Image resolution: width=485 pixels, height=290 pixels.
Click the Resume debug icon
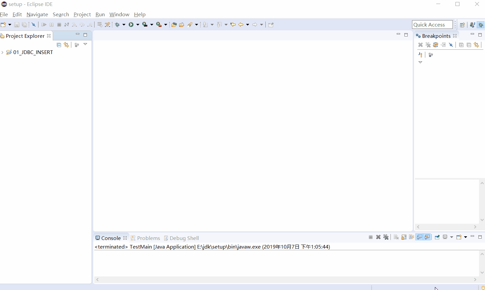(x=44, y=25)
